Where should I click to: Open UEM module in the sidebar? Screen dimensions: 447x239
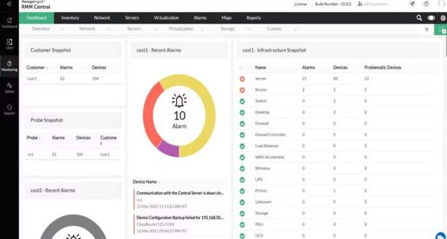click(10, 45)
